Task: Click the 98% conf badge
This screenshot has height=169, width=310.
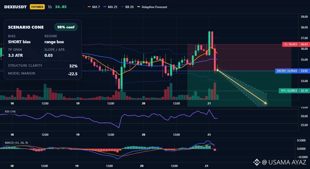Action: pos(66,27)
